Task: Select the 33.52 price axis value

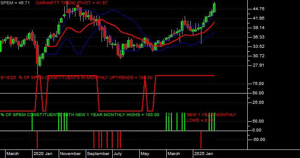Action: click(x=258, y=46)
